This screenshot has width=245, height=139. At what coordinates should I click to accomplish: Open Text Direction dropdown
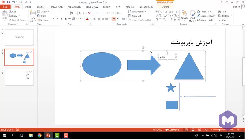point(137,12)
